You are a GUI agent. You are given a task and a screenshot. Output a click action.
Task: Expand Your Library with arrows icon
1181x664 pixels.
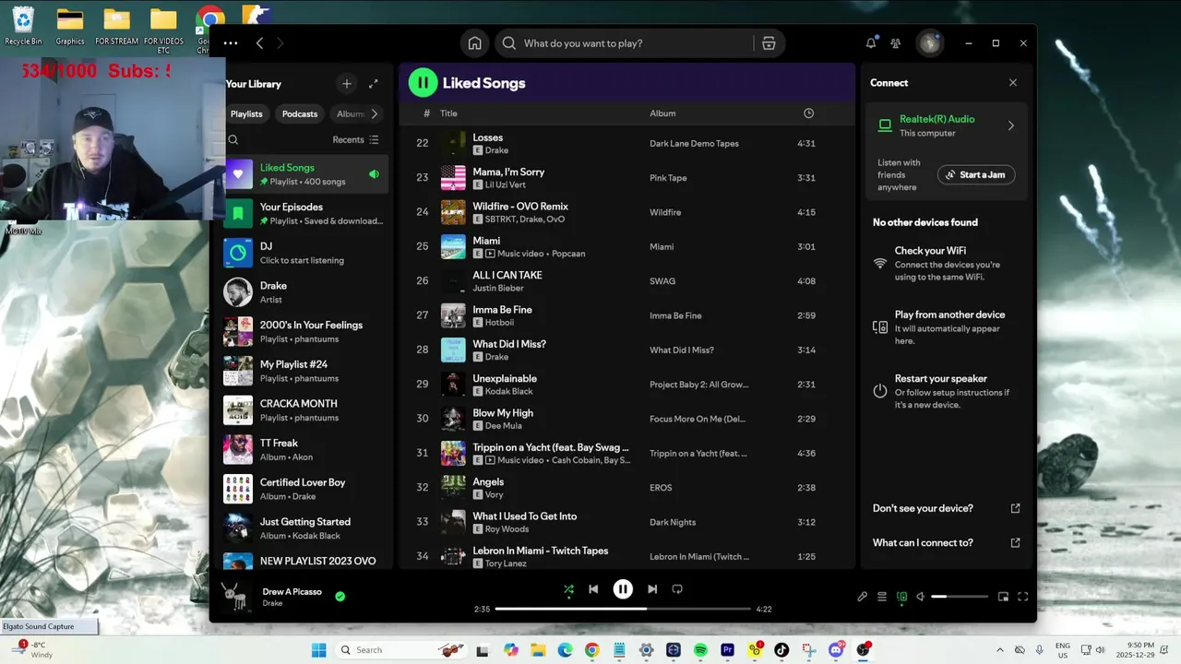[374, 84]
